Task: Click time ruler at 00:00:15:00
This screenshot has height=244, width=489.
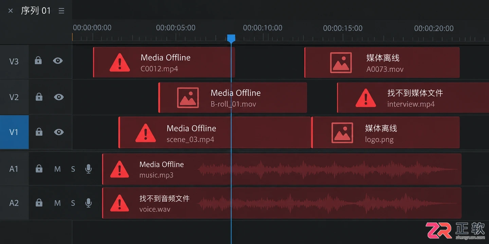Action: click(x=343, y=28)
